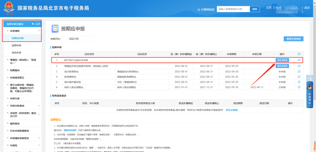Screen dimensions: 316x152
Task: Open the 在线导办 assistant widget
Action: (310, 97)
